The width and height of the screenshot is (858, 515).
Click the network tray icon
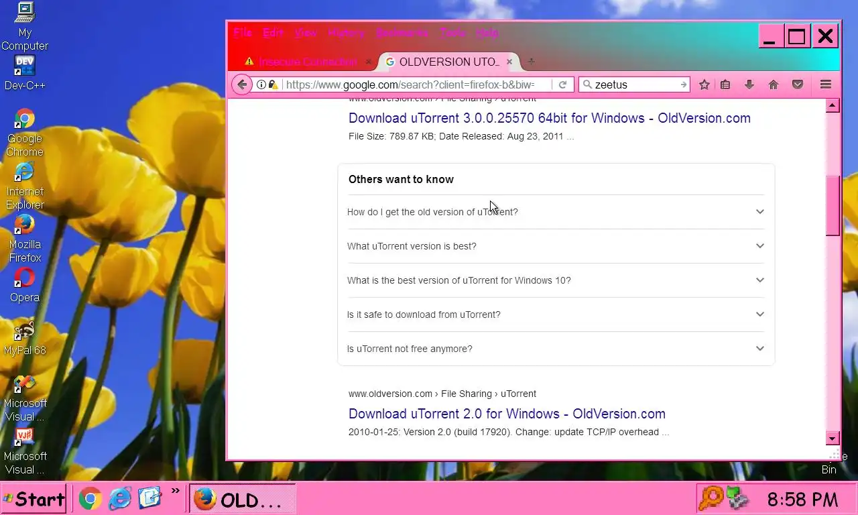(737, 499)
